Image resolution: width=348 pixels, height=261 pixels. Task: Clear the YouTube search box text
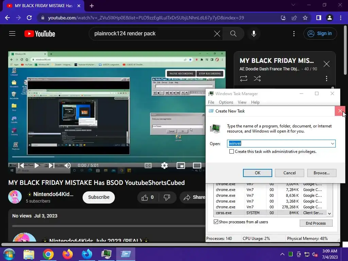tap(217, 34)
